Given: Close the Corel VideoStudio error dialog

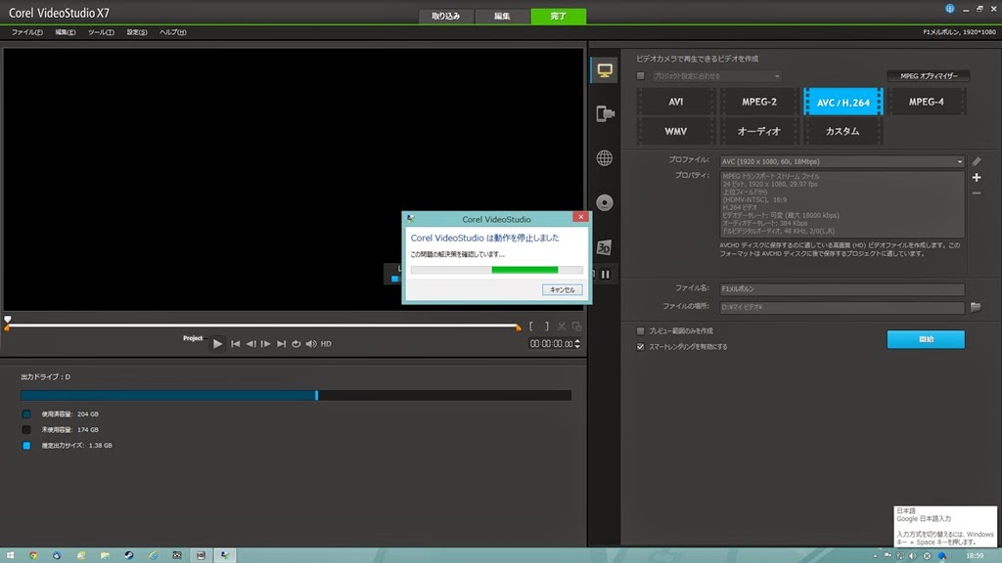Looking at the screenshot, I should (580, 217).
